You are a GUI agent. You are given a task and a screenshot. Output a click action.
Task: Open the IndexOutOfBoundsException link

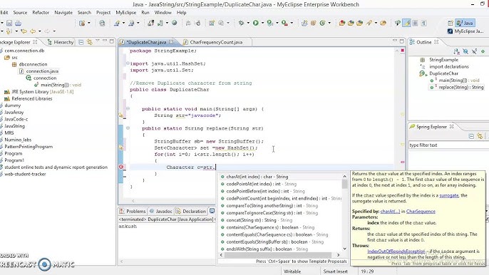[396, 251]
